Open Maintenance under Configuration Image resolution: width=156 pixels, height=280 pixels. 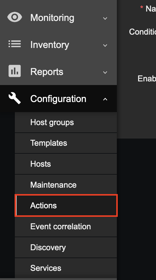coord(66,185)
